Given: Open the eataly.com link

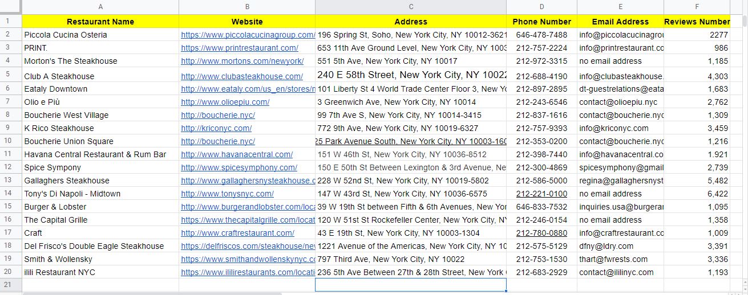Looking at the screenshot, I should click(x=248, y=89).
